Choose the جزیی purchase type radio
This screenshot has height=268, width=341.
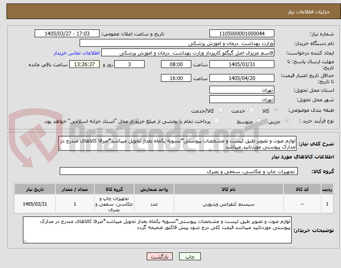point(287,121)
